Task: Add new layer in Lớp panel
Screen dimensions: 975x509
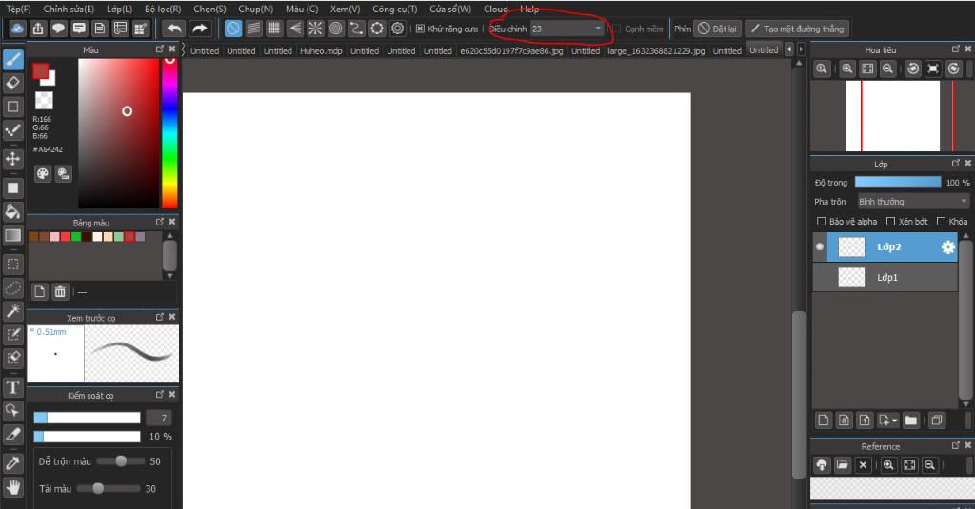Action: pyautogui.click(x=824, y=421)
